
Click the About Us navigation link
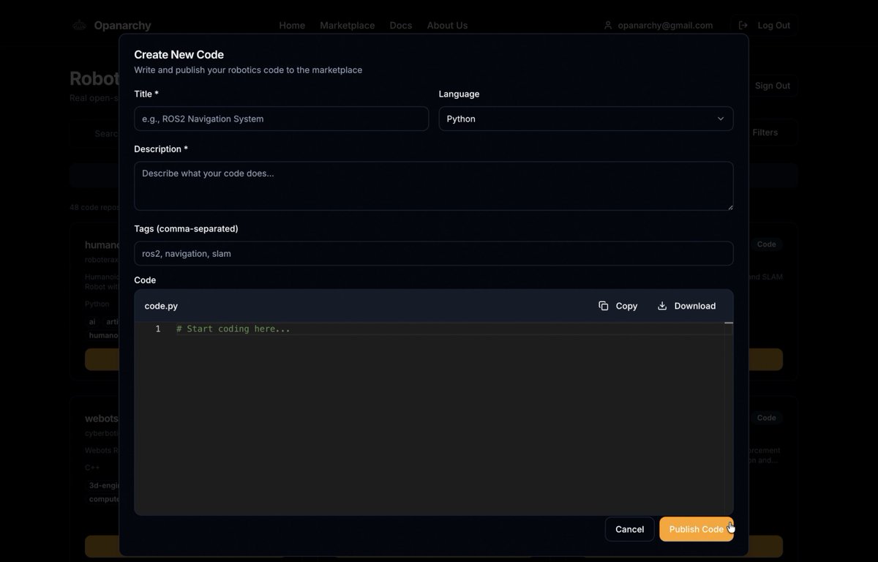(447, 24)
